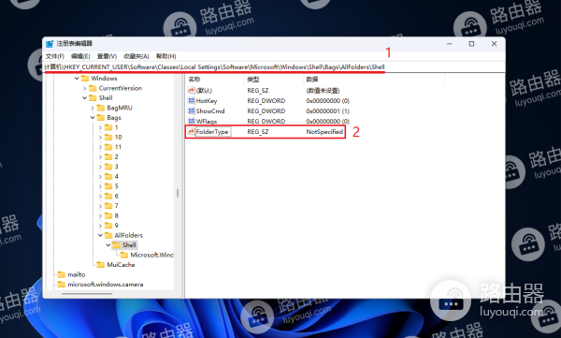
Task: Collapse the AllFolders tree node
Action: (100, 235)
